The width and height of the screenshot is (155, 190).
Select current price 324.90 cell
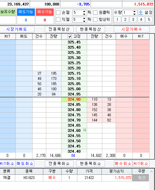[x=74, y=99]
